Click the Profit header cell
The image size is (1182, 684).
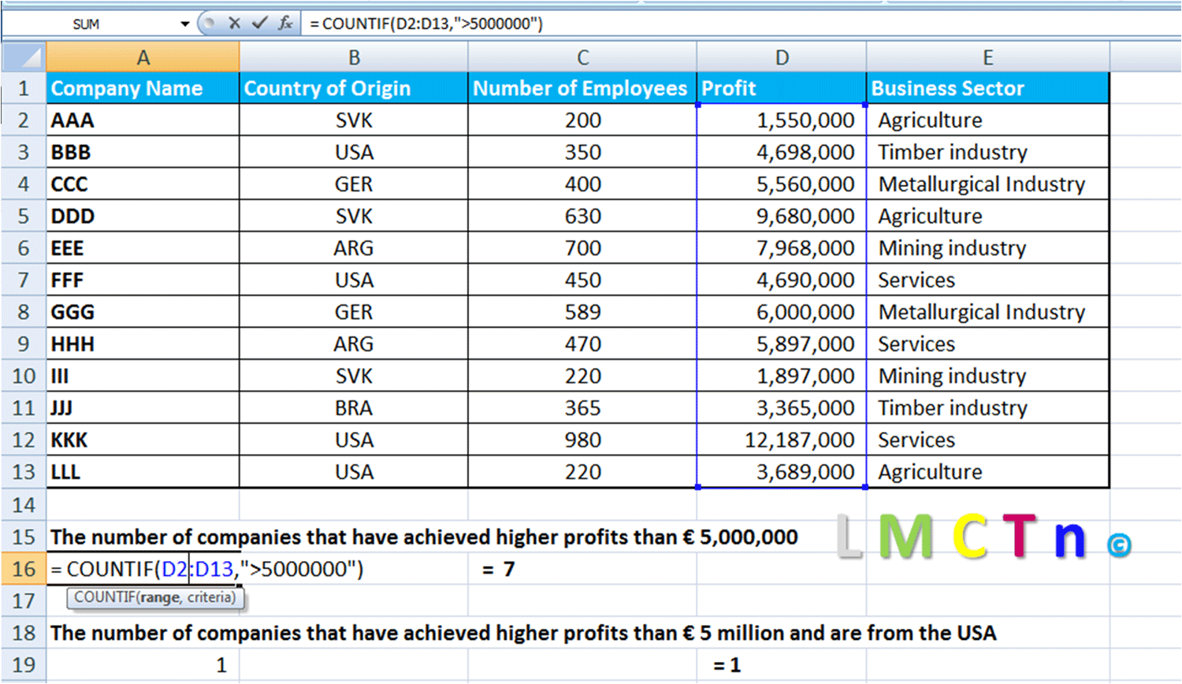tap(782, 88)
